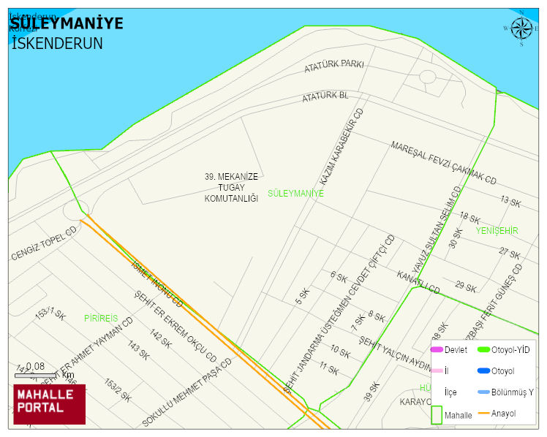Click the light blue Bölünmüş Y swatch
Screen dimensions: 547x437
pyautogui.click(x=483, y=392)
